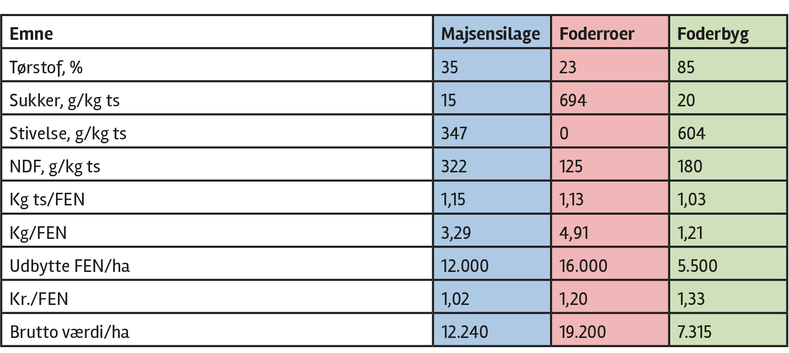Click the Brutto værdi/ha row label
This screenshot has height=353, width=789.
[x=70, y=332]
